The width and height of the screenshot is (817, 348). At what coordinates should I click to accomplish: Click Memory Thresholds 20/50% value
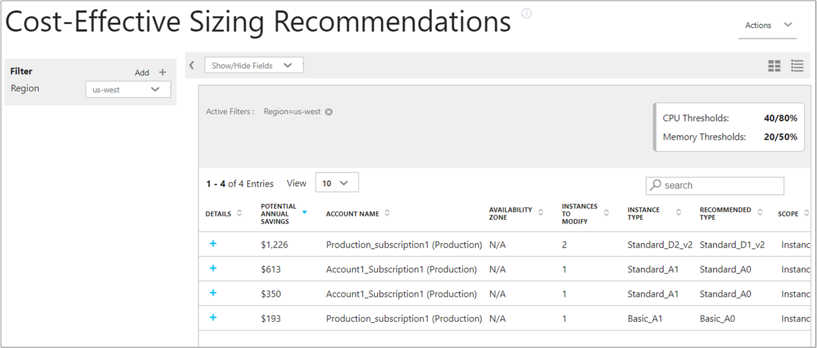pyautogui.click(x=781, y=137)
